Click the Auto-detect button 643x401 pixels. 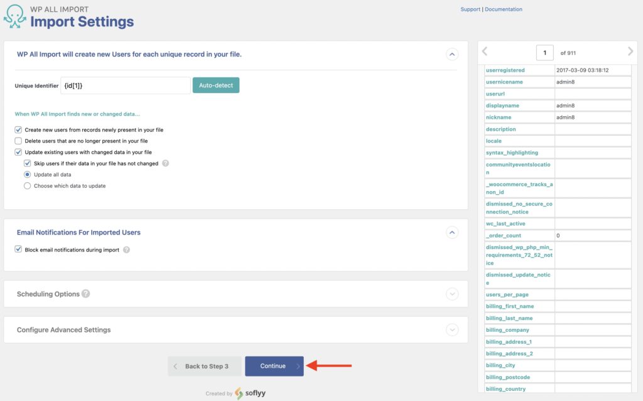point(216,85)
